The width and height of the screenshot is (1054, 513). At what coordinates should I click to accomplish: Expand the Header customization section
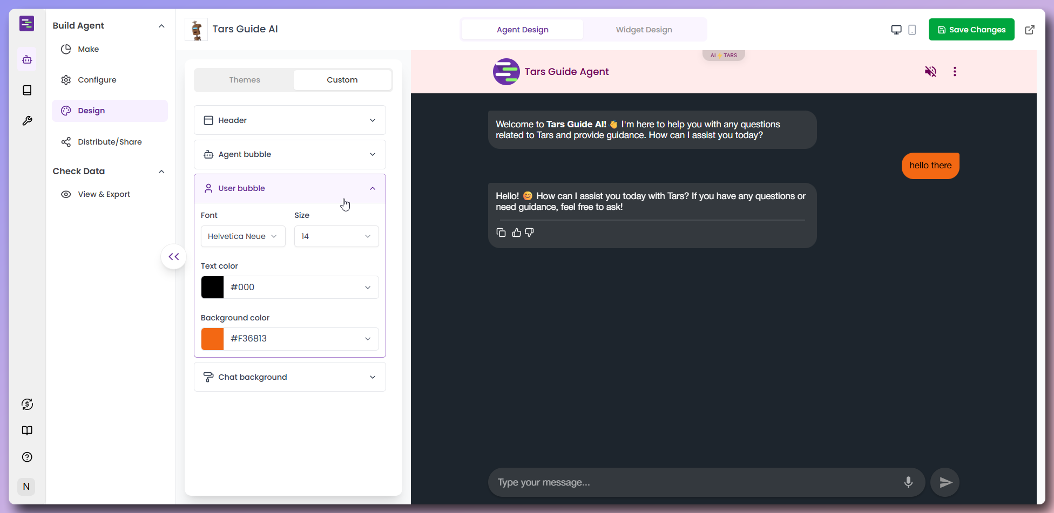[x=290, y=120]
